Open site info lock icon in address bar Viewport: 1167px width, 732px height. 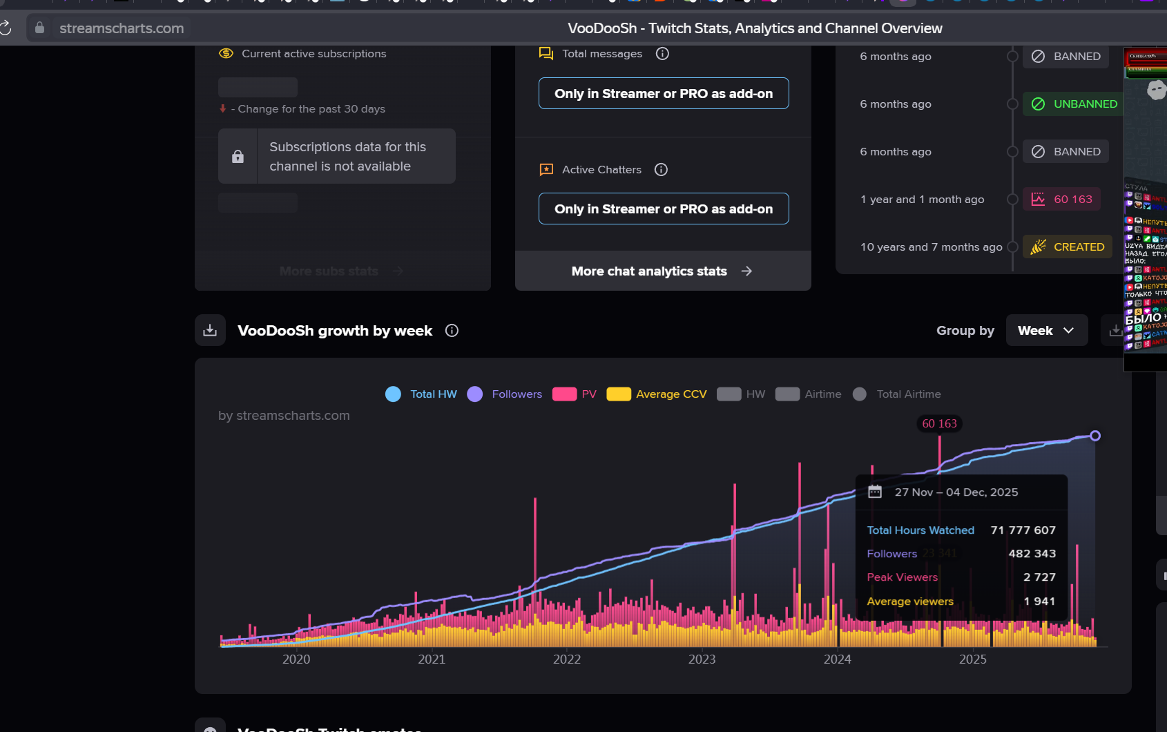[40, 28]
